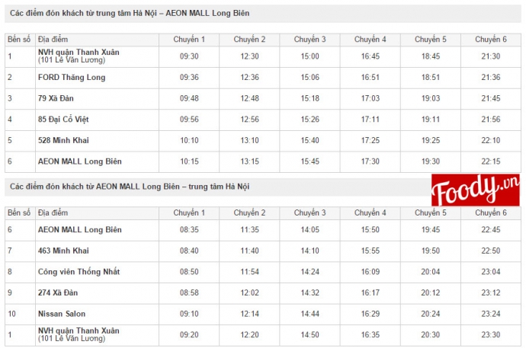Click 274 Xã Đàn 08:58 time
This screenshot has height=348, width=526.
click(x=189, y=292)
